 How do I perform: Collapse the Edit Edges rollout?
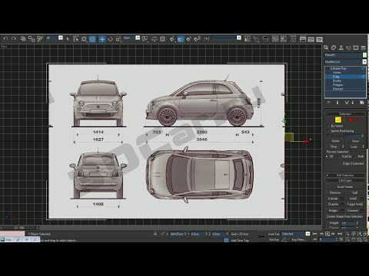[345, 180]
